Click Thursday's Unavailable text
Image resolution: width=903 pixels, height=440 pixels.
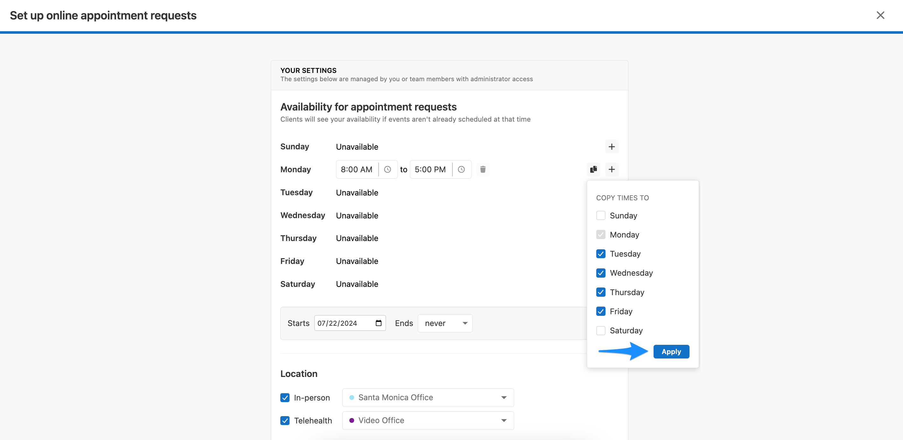(x=357, y=238)
